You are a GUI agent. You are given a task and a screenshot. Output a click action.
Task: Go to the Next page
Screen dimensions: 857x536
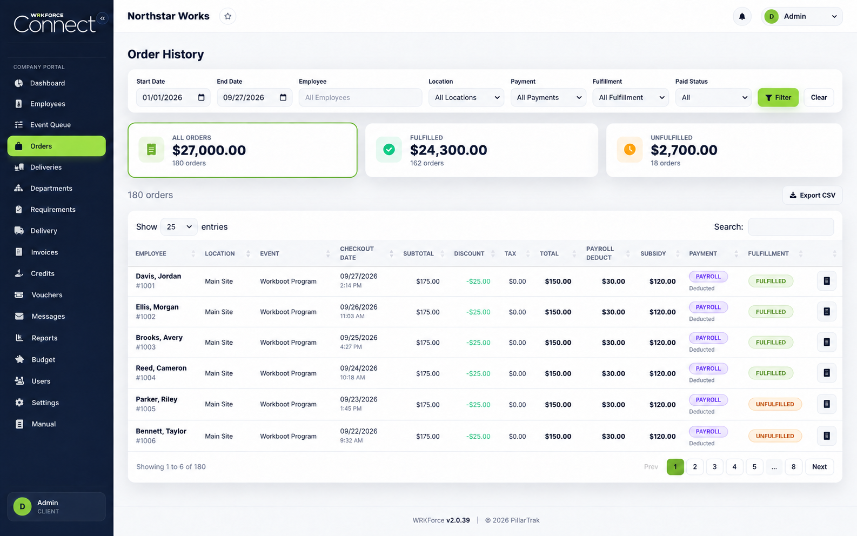tap(819, 467)
